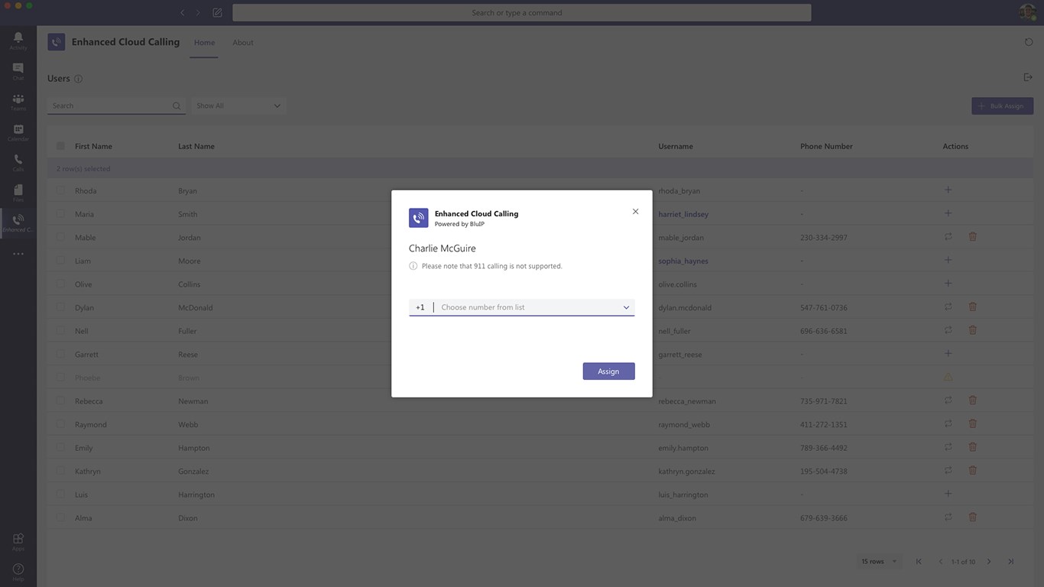Image resolution: width=1044 pixels, height=587 pixels.
Task: Sort by the Username column header
Action: click(676, 146)
